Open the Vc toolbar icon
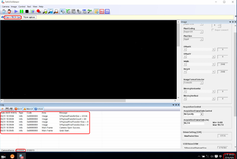The width and height of the screenshot is (237, 159). coord(107,12)
